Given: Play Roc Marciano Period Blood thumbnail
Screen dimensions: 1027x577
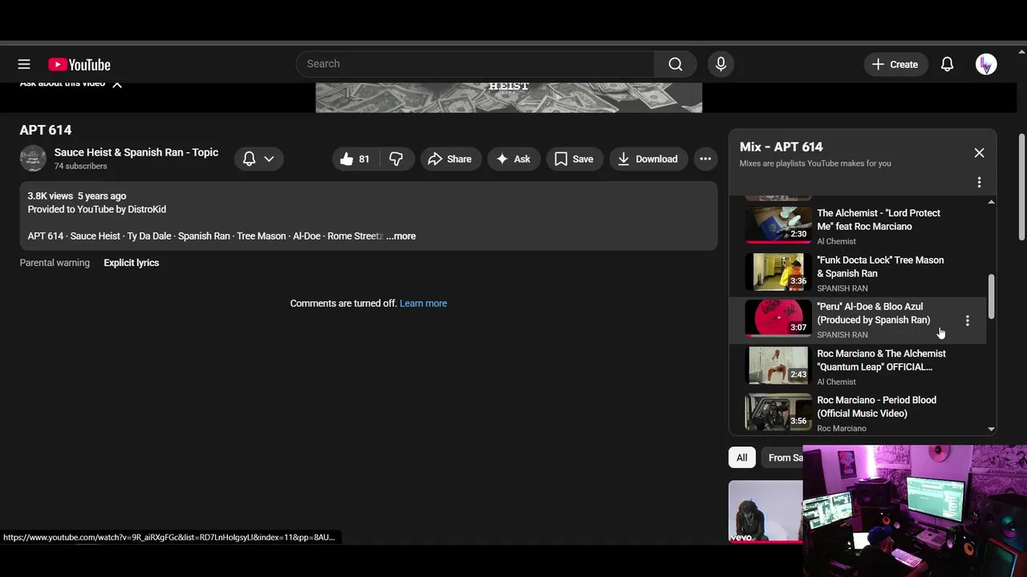Looking at the screenshot, I should pos(778,412).
